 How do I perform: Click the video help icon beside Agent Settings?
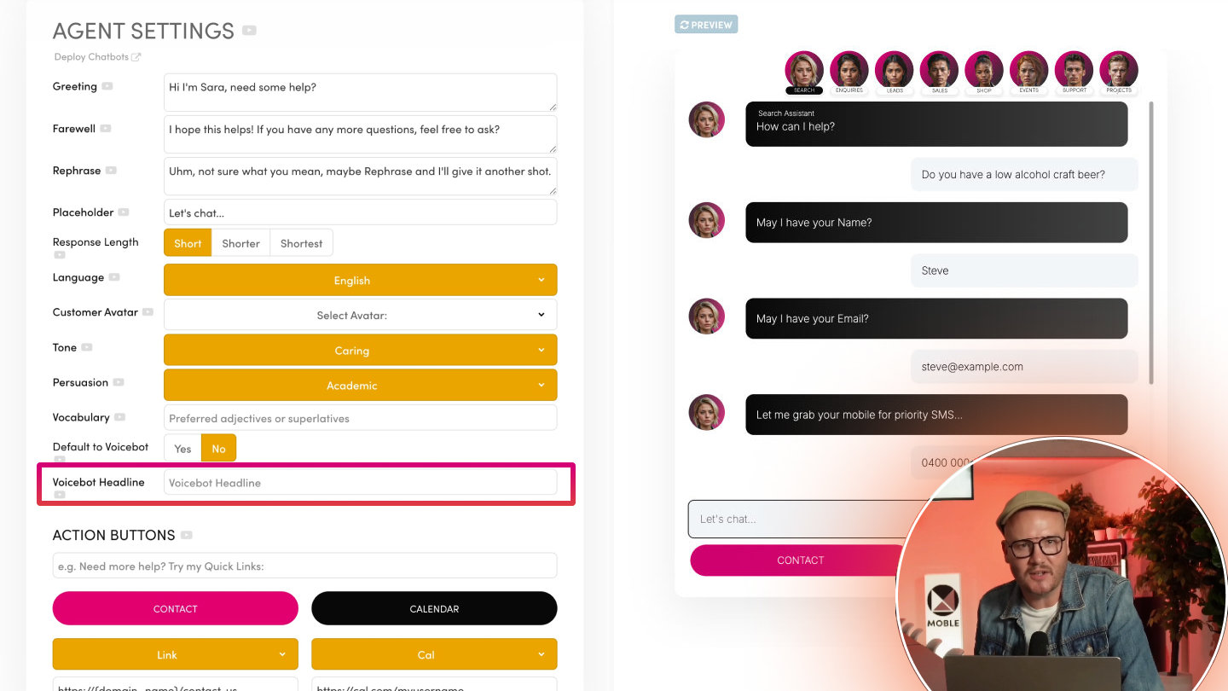click(x=249, y=31)
